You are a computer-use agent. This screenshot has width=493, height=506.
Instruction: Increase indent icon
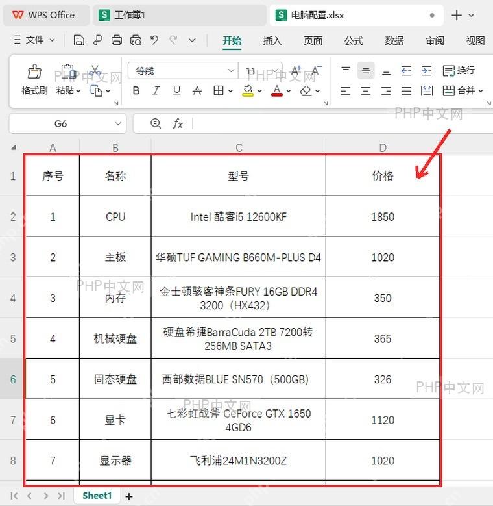[x=426, y=70]
